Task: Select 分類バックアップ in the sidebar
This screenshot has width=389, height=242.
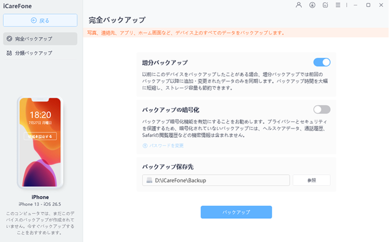Action: point(40,53)
